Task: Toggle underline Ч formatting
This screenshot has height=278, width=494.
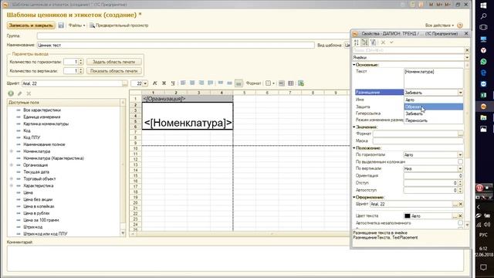Action: click(x=173, y=83)
